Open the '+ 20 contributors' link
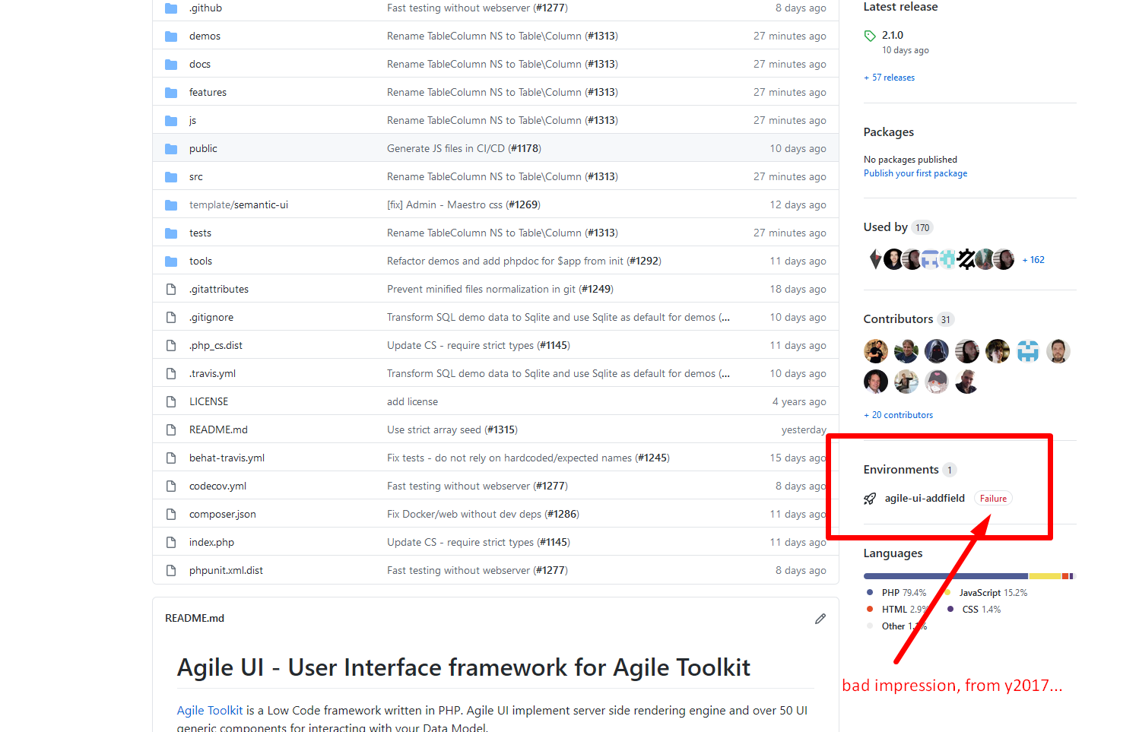 coord(898,414)
